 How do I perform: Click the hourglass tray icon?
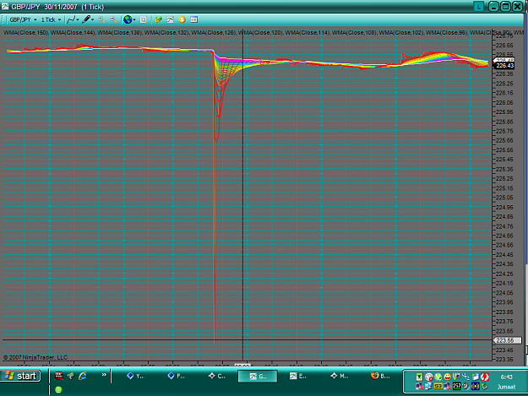pos(419,377)
